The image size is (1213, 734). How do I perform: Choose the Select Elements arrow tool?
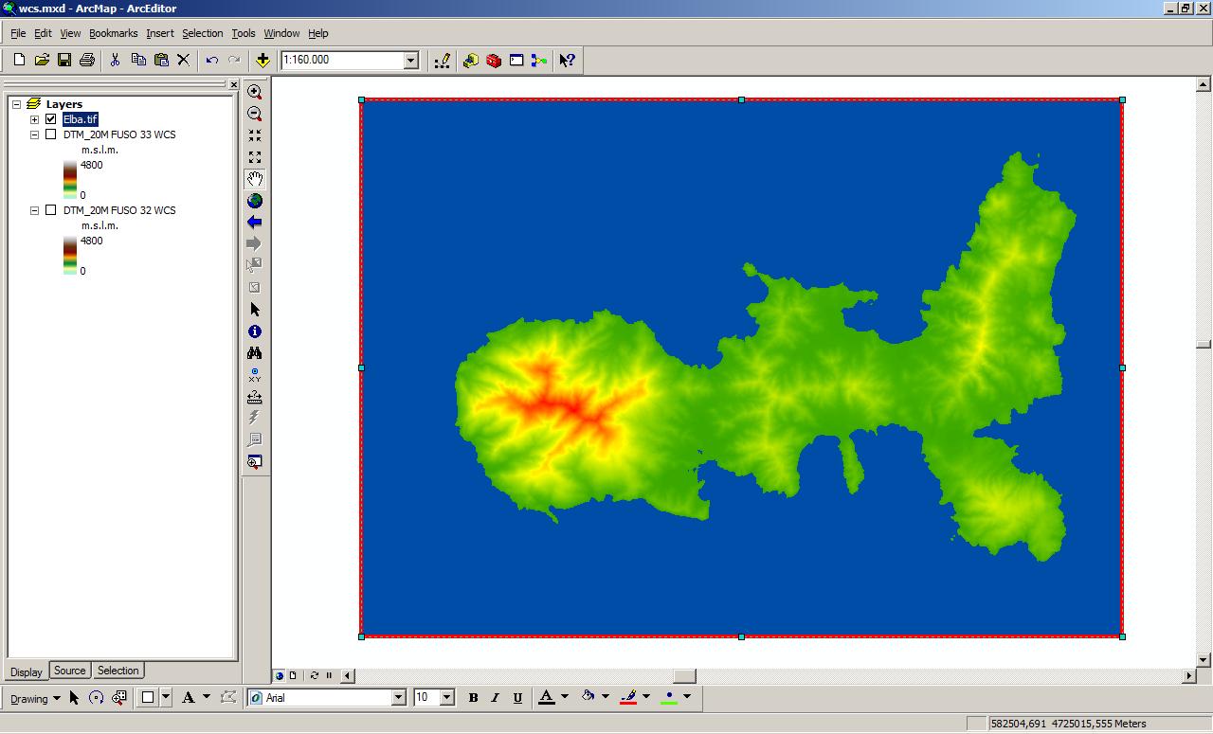pos(254,310)
